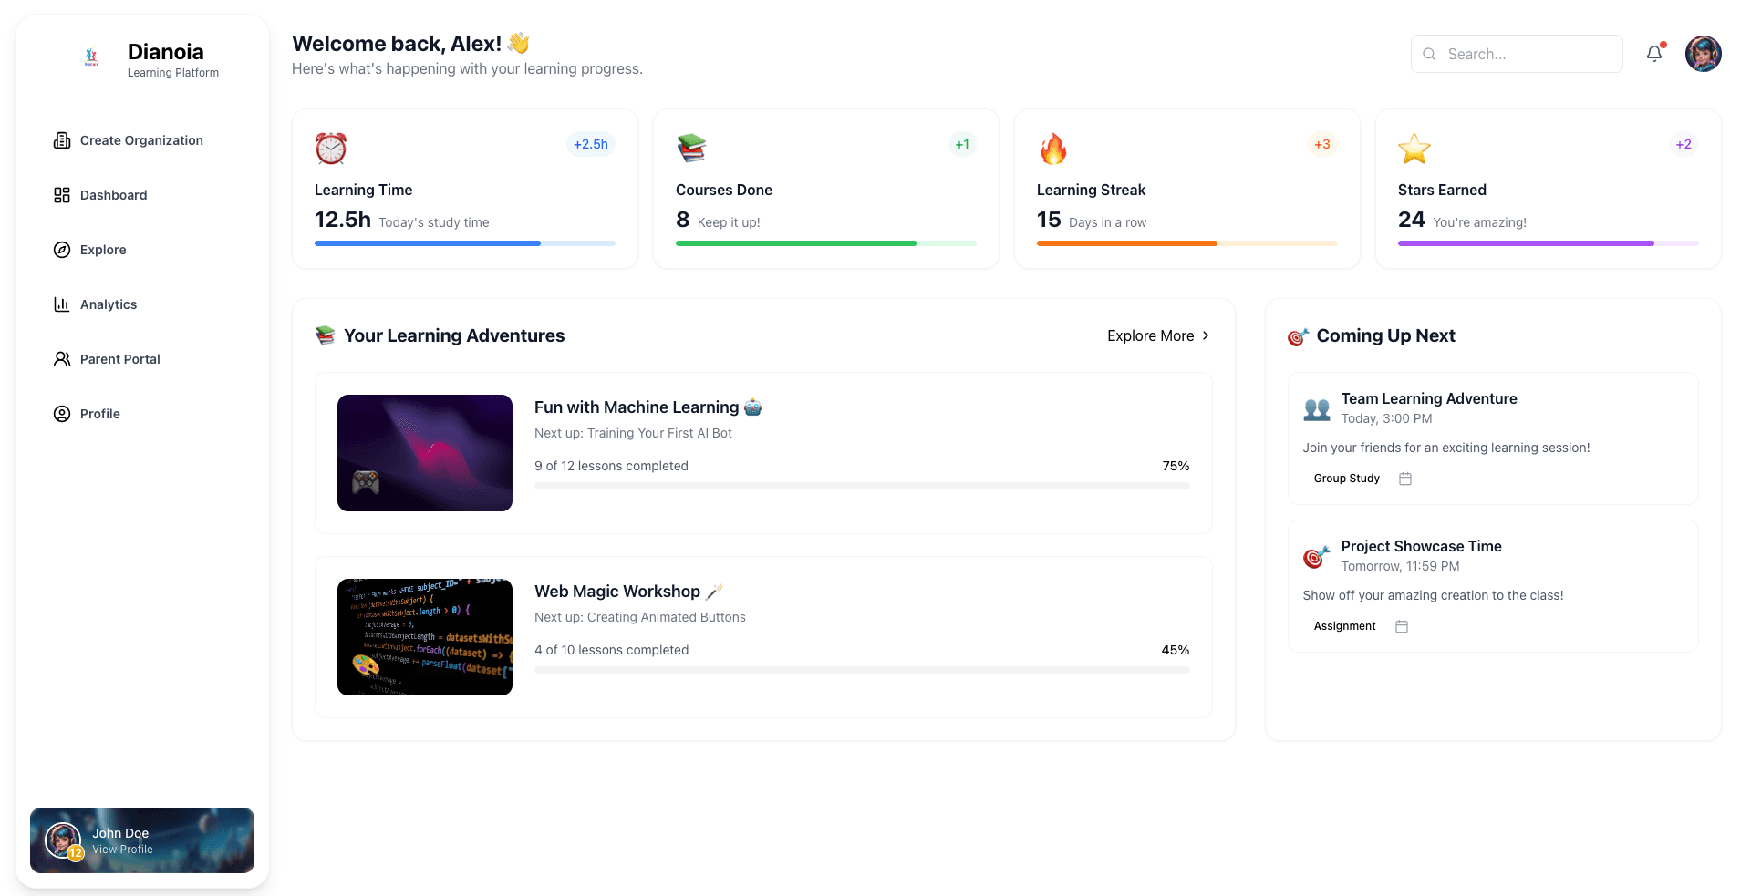Click the fire Learning Streak icon

(1053, 148)
